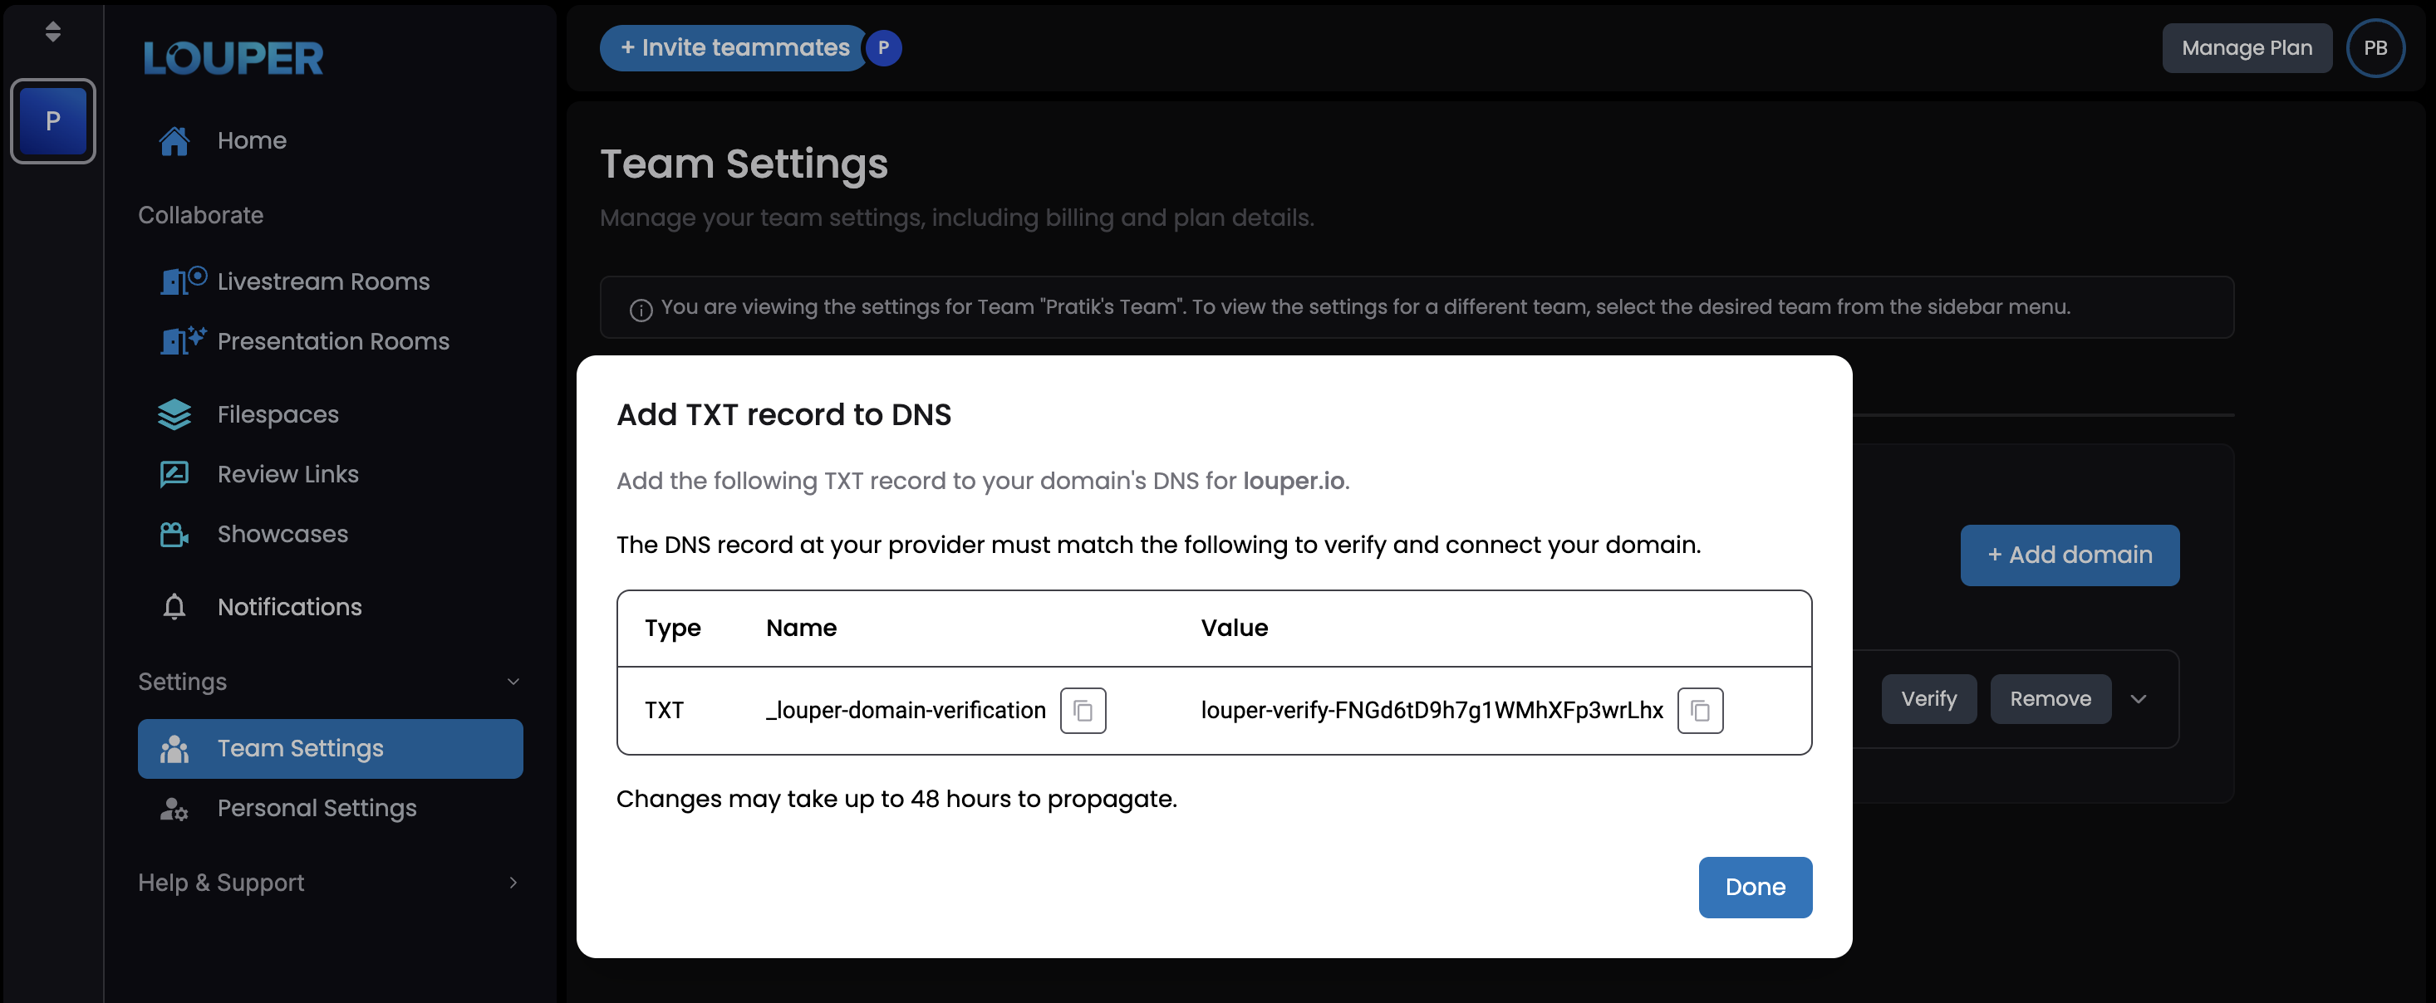Open Livestream Rooms from the sidebar
Viewport: 2436px width, 1003px height.
(322, 281)
